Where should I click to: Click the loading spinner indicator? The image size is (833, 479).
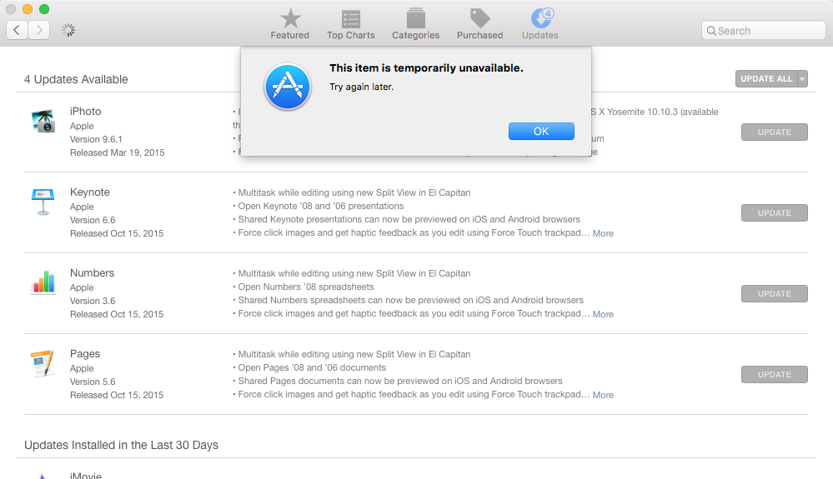(68, 30)
